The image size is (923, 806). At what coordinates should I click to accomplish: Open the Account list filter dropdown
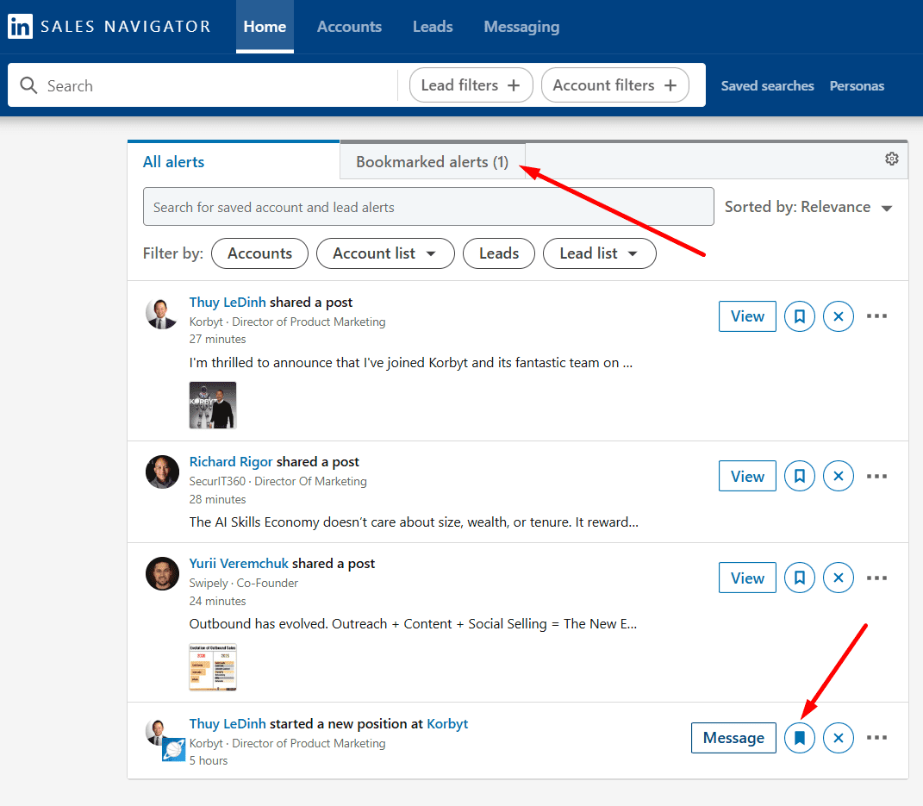[384, 253]
